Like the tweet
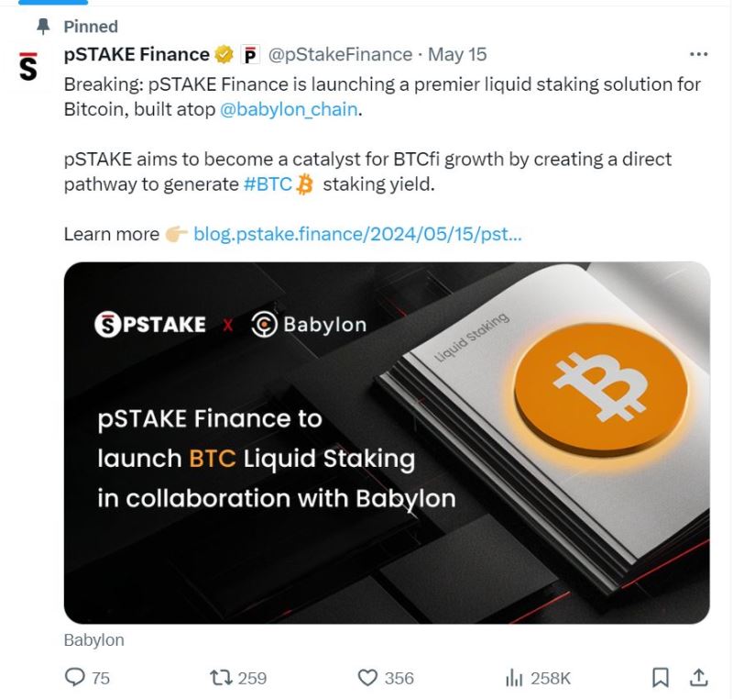Image resolution: width=733 pixels, height=699 pixels. (x=368, y=678)
